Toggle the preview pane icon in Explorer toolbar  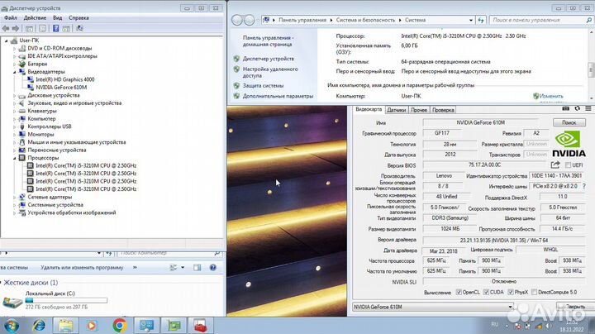point(198,268)
